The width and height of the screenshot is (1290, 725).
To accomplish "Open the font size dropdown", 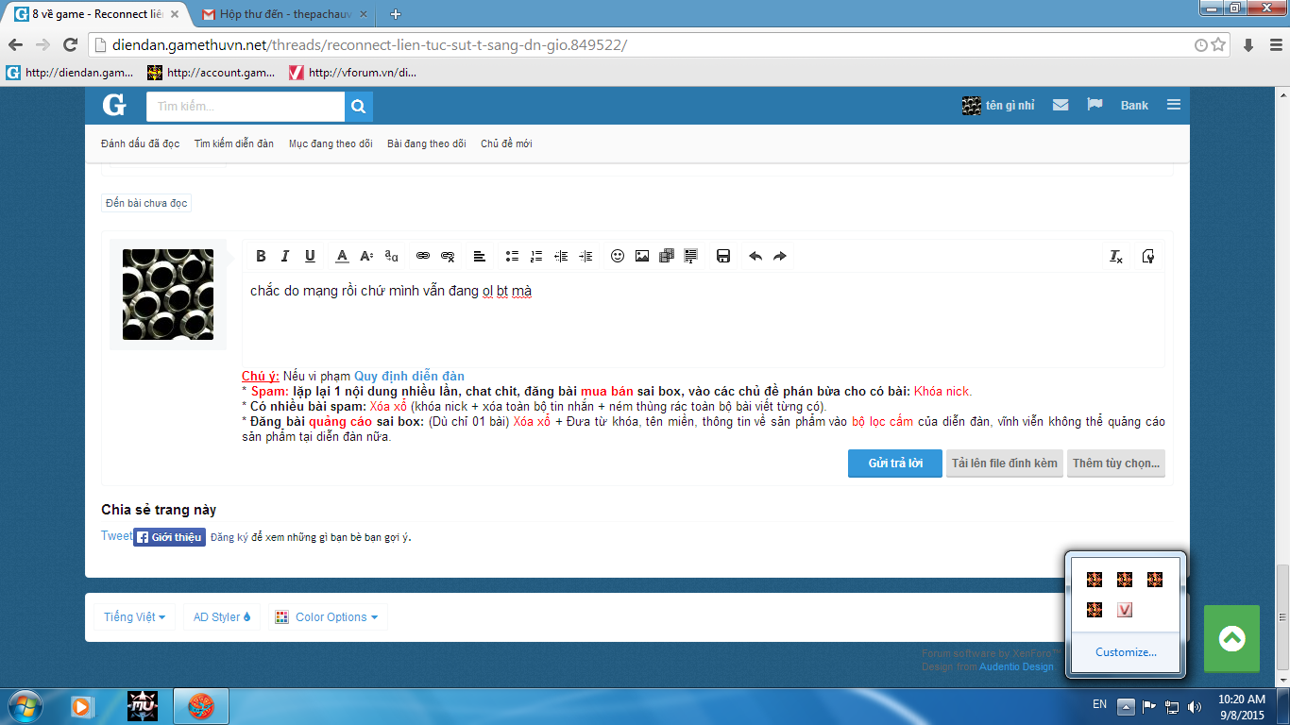I will point(366,256).
